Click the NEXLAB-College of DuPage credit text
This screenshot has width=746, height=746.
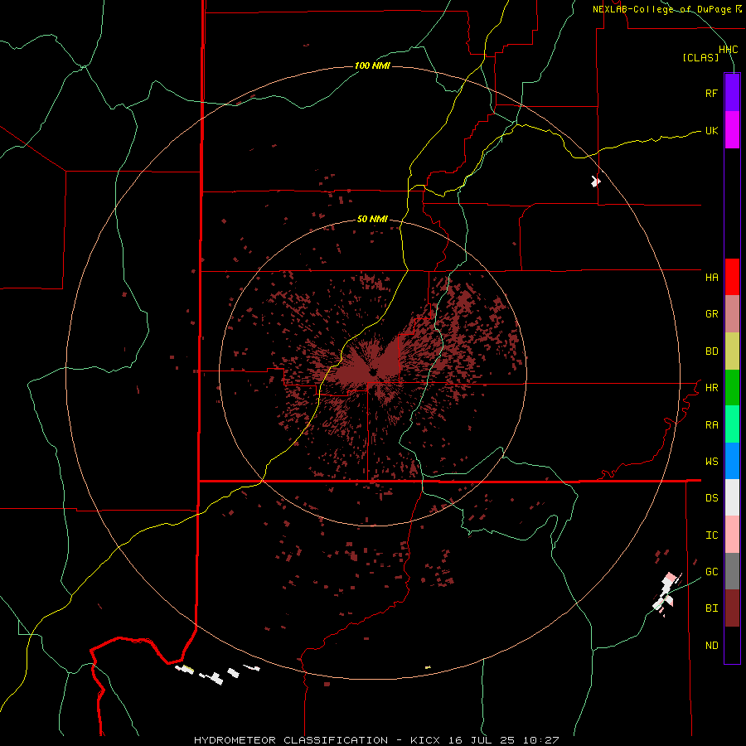click(661, 9)
